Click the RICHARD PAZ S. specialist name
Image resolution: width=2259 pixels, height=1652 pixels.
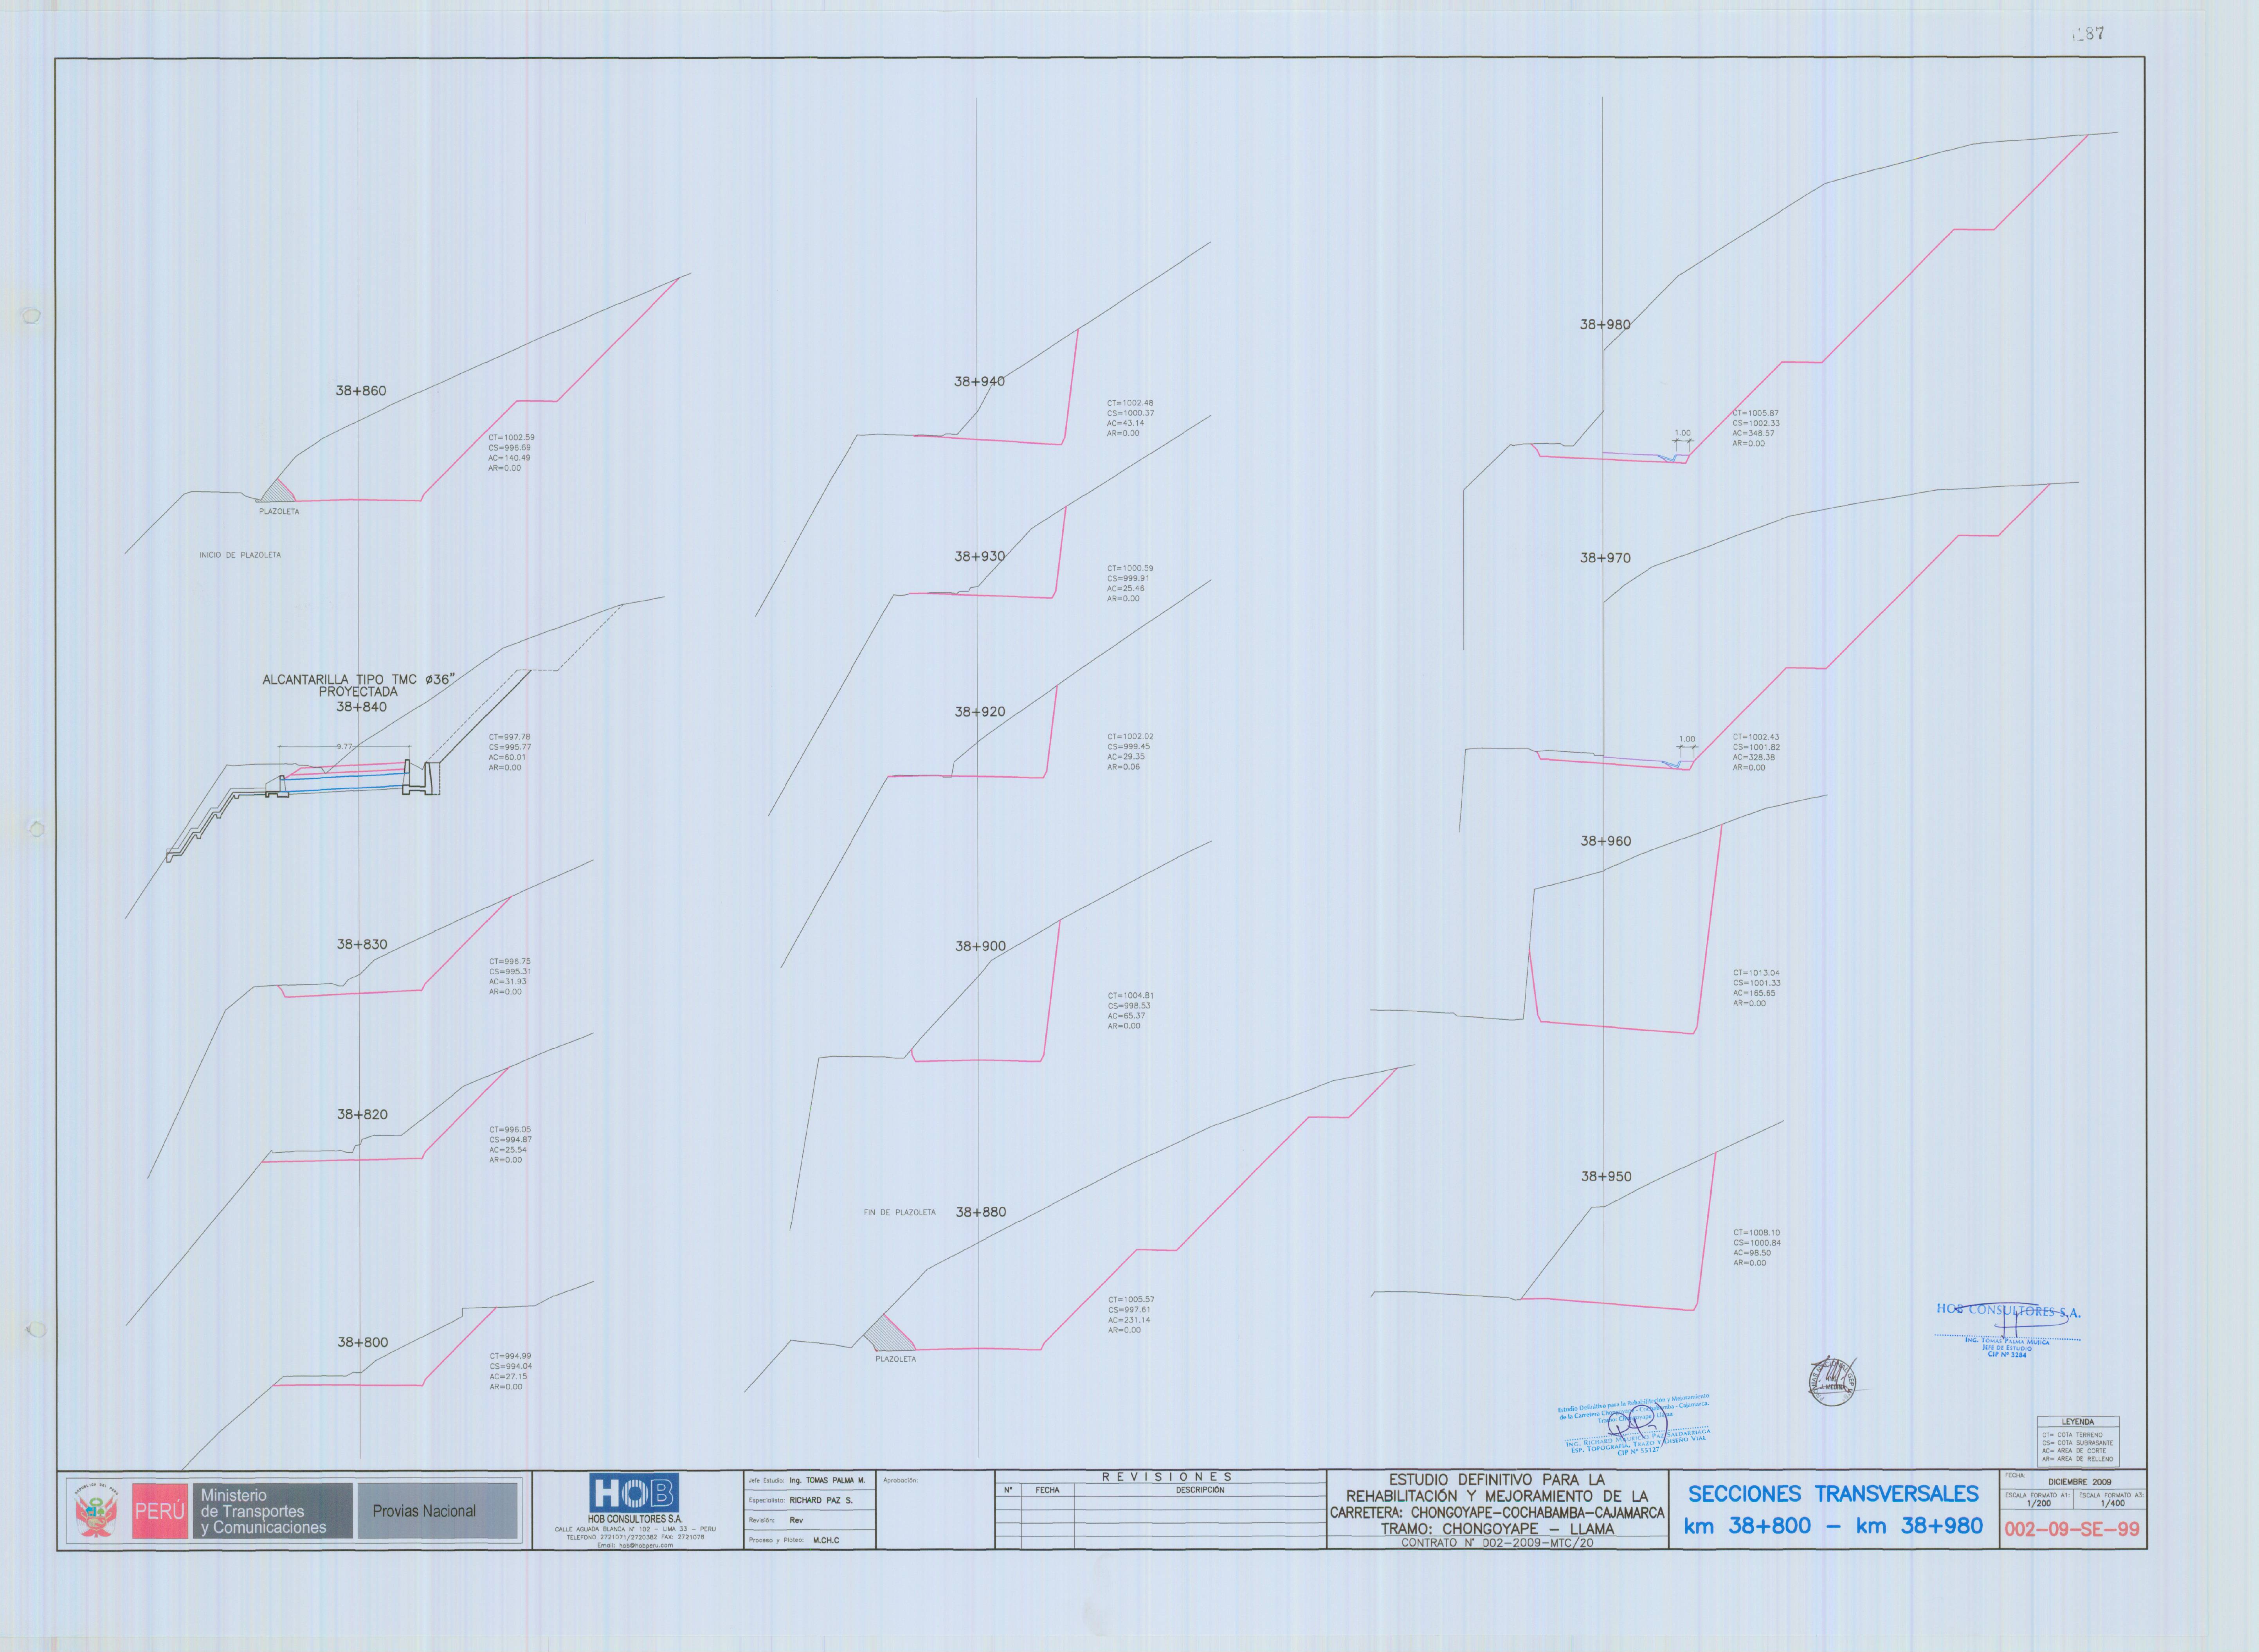(821, 1500)
